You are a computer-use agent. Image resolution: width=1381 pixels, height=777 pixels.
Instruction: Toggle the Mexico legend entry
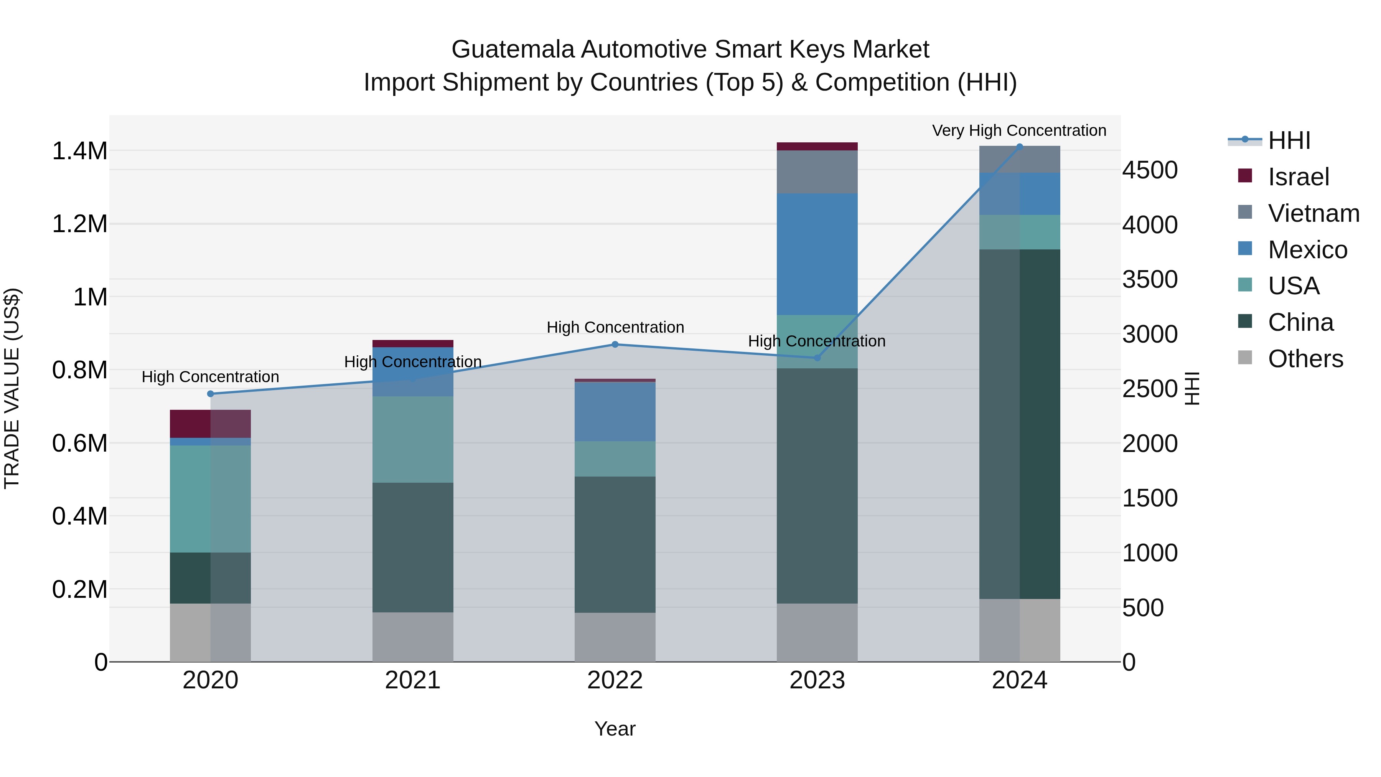(x=1292, y=249)
